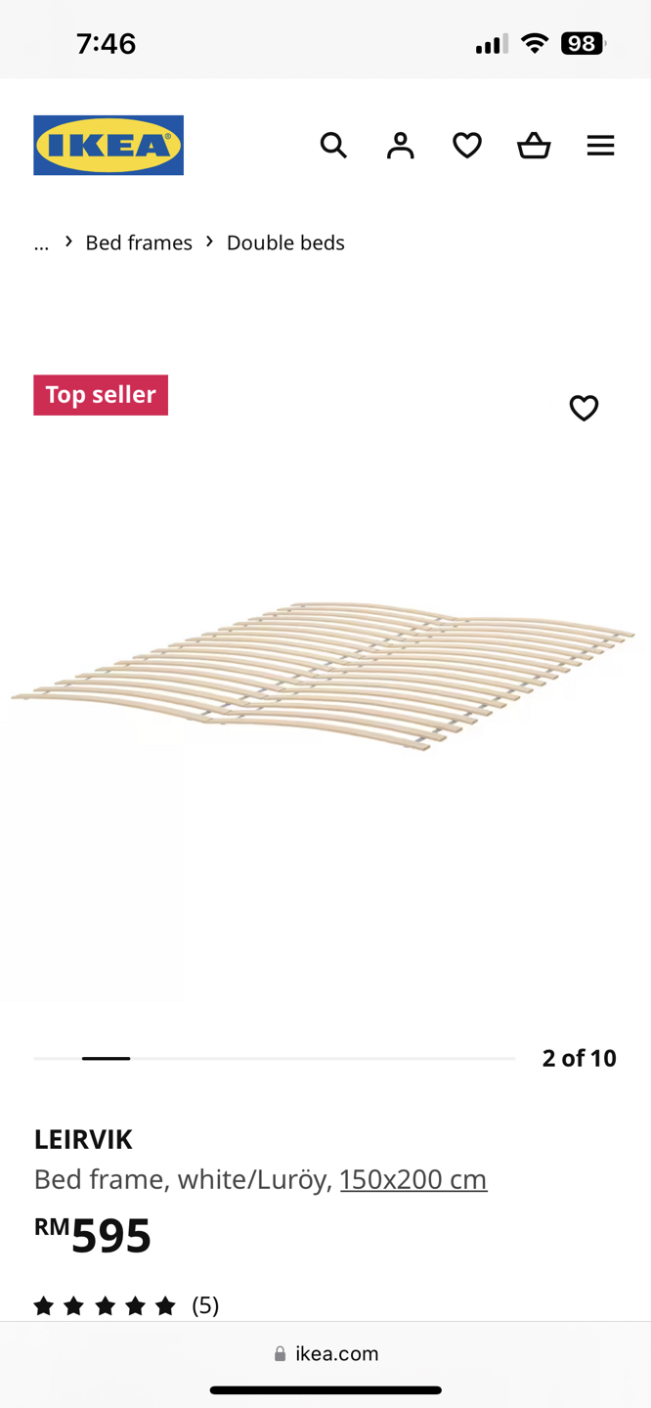Screen dimensions: 651x1408
Task: Open the hamburger menu
Action: pyautogui.click(x=600, y=146)
